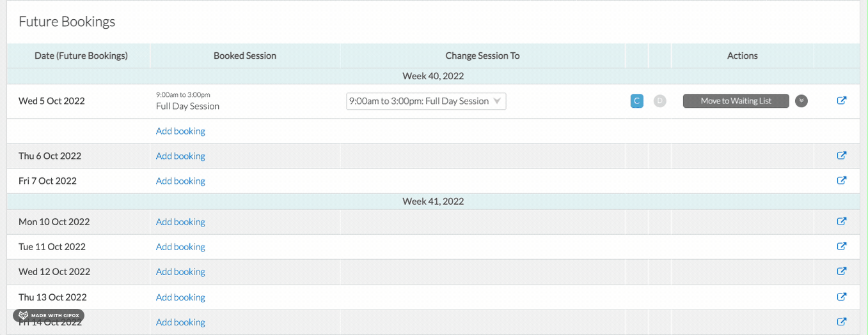Image resolution: width=868 pixels, height=335 pixels.
Task: Open external link icon for Tue 11 Oct
Action: pos(842,246)
